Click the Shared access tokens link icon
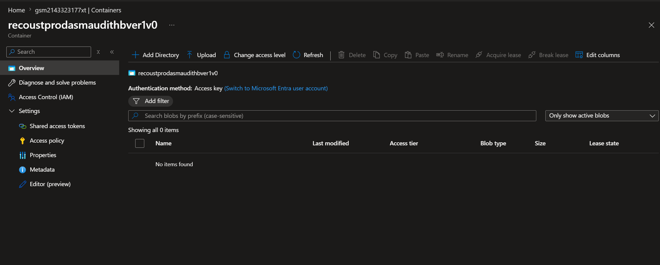 (23, 126)
